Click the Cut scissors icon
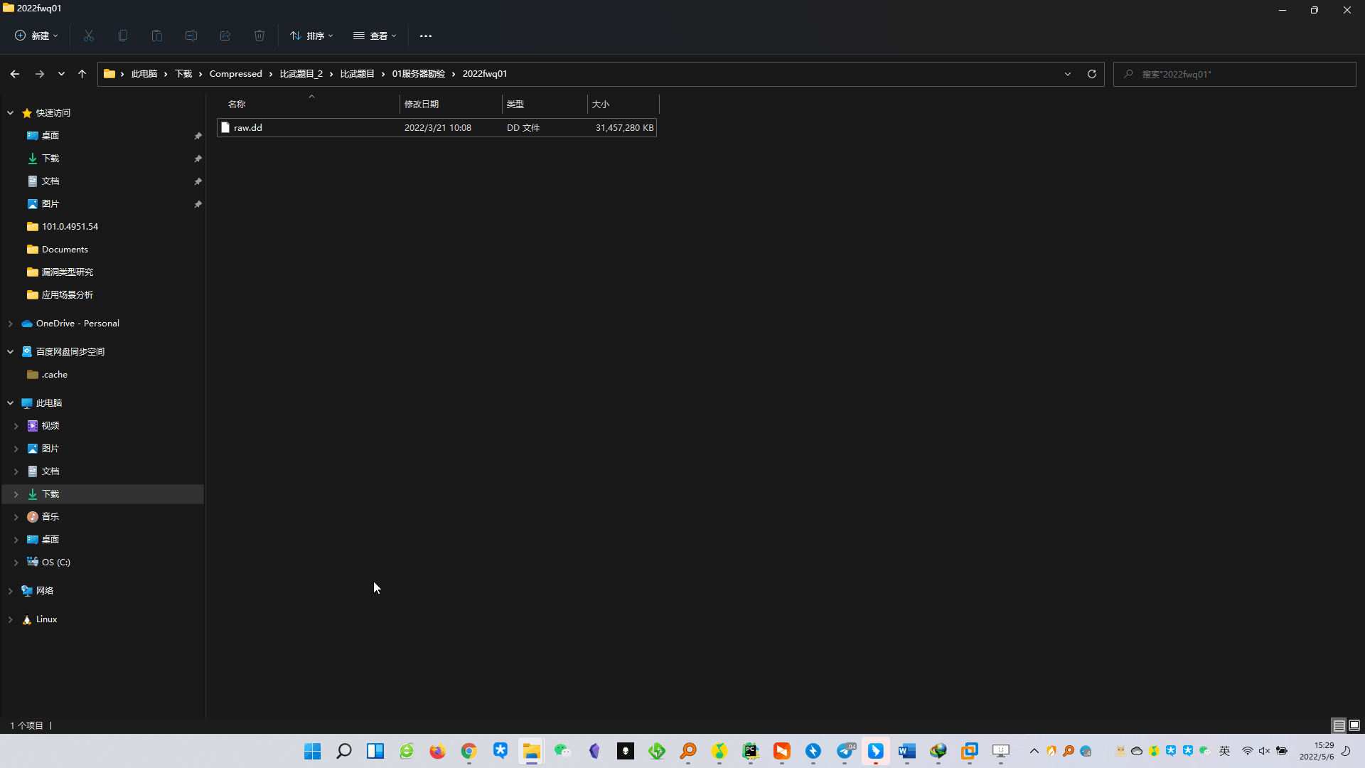Viewport: 1365px width, 768px height. [89, 36]
